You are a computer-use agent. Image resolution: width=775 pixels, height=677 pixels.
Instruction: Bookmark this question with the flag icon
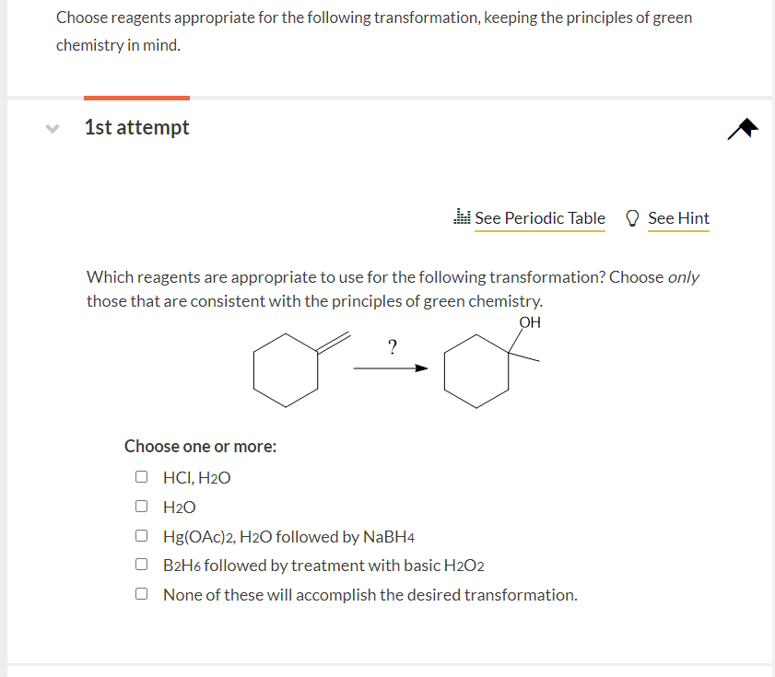(742, 129)
